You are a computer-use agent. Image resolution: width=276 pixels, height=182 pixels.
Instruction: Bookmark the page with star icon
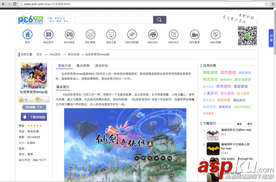pos(266,4)
